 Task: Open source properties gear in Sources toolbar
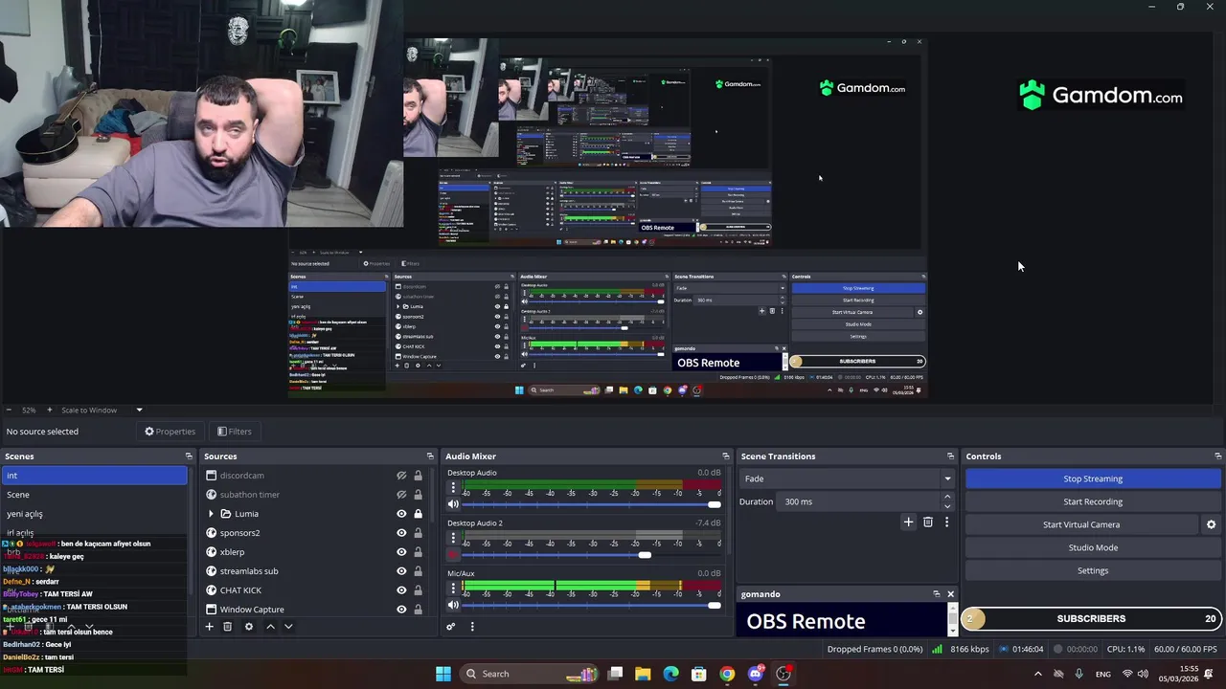pos(249,627)
